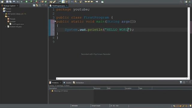The image size is (192, 108).
Task: Click the Problems view Filter funnel icon
Action: (x=181, y=82)
